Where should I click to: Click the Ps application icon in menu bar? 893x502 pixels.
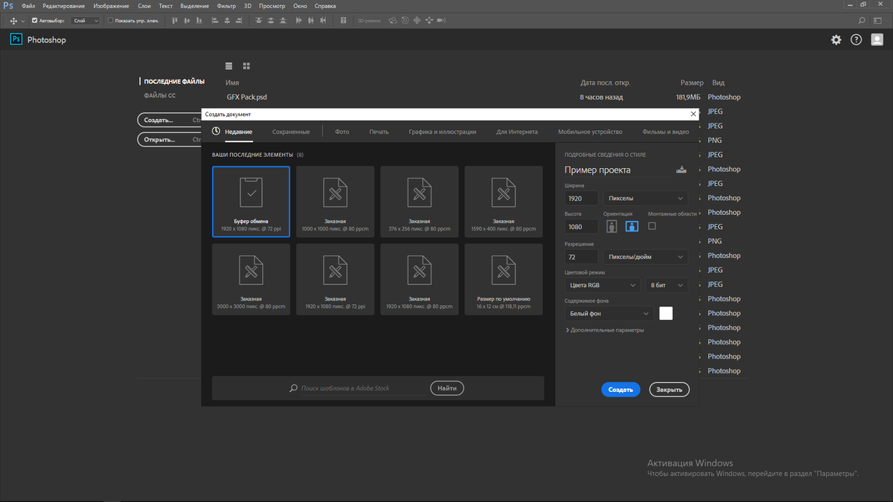pyautogui.click(x=7, y=5)
